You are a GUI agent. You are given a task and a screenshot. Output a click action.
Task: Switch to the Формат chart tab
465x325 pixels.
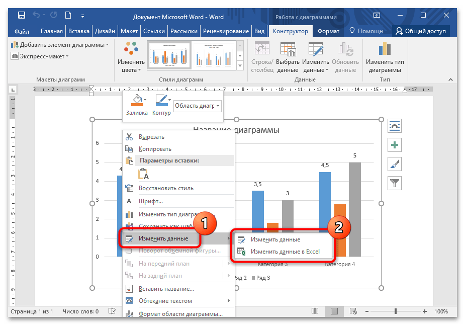point(328,31)
